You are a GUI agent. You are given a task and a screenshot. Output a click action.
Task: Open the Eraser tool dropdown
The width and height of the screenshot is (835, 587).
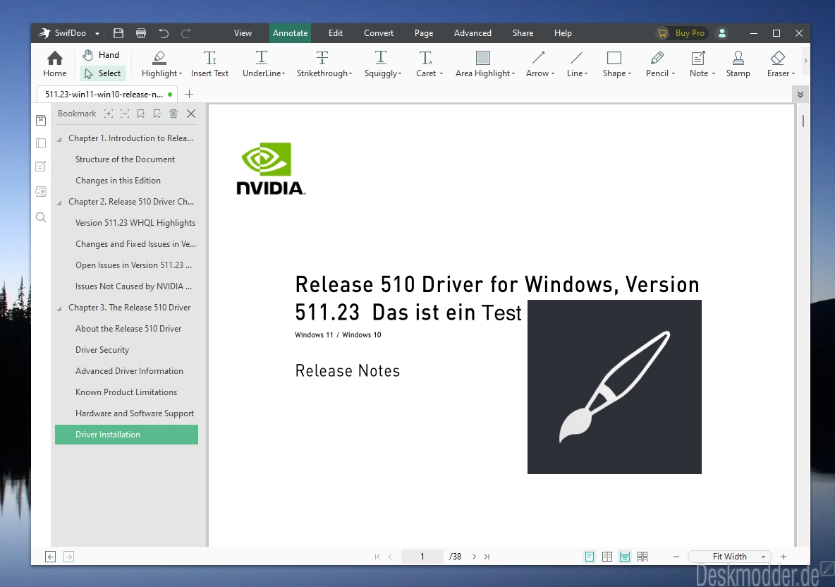[x=793, y=73]
